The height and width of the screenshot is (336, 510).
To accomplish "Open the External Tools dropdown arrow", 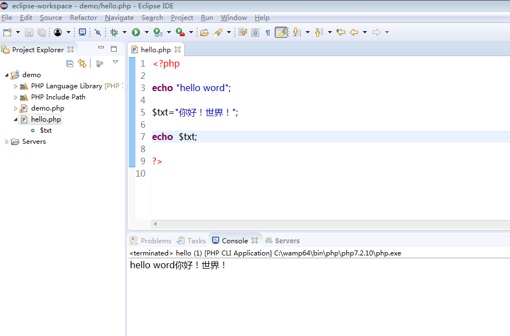I will pyautogui.click(x=191, y=32).
